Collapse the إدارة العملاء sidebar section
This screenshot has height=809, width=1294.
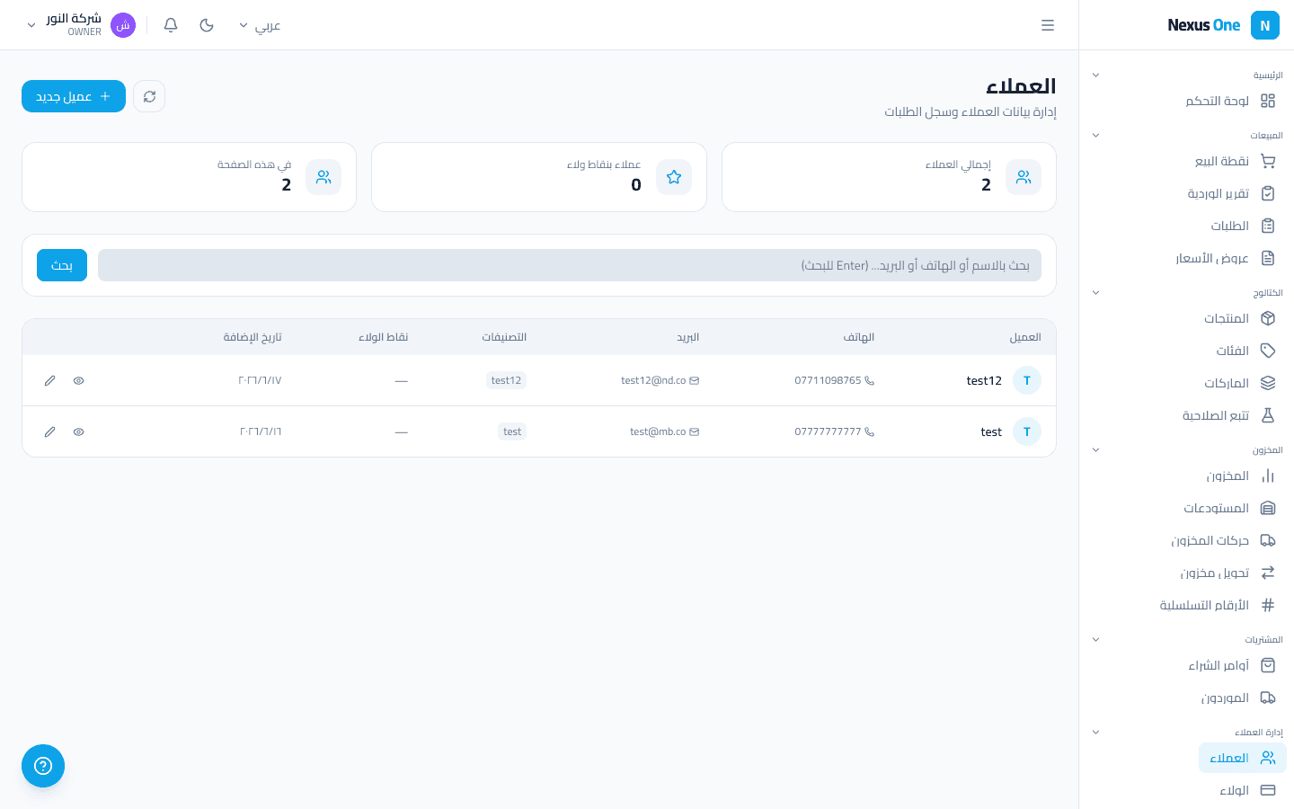click(1095, 732)
